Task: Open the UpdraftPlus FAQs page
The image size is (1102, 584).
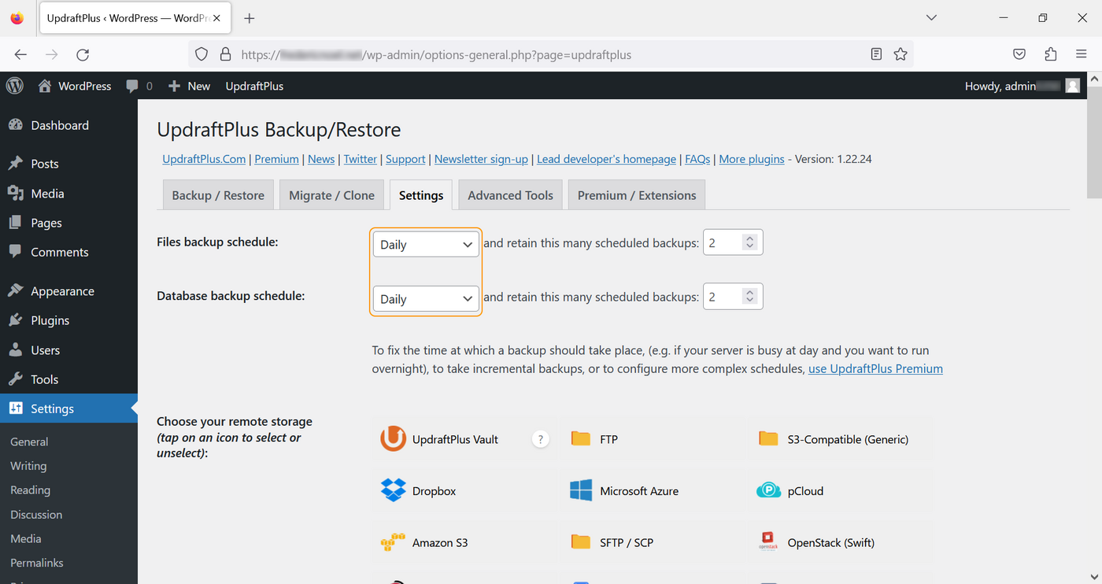Action: (697, 158)
